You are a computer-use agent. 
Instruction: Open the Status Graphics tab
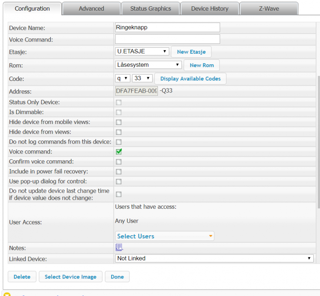(150, 9)
